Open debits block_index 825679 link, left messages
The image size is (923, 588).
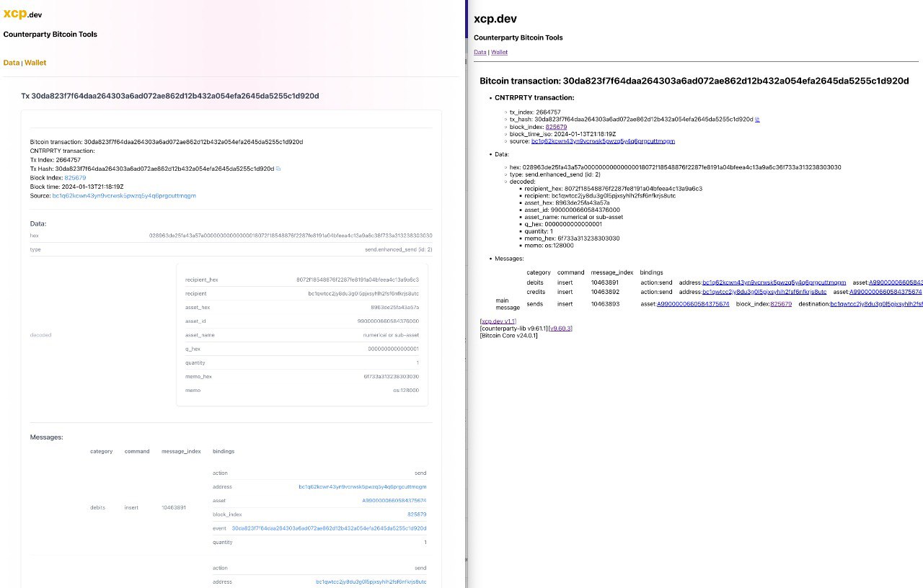coord(417,514)
